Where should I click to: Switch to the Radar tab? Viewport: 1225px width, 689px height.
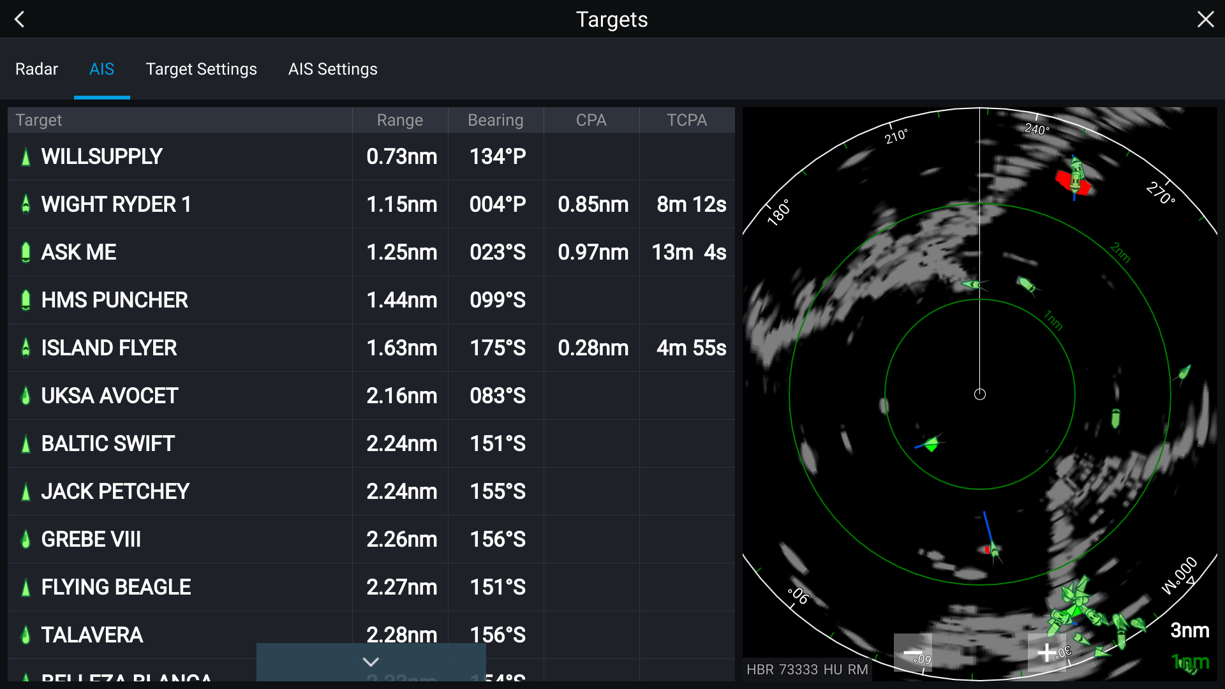point(36,69)
